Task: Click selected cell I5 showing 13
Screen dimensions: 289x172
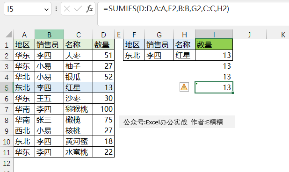Action: 214,87
